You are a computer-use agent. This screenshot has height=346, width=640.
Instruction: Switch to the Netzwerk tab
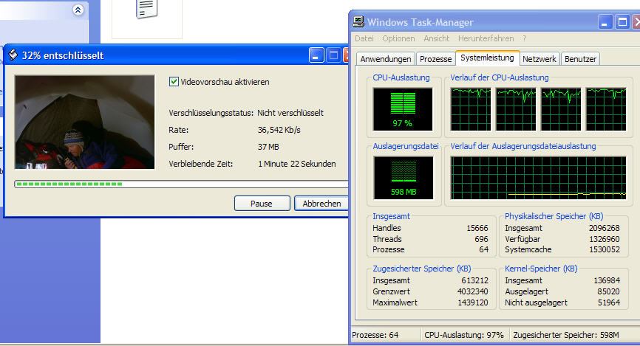(539, 59)
